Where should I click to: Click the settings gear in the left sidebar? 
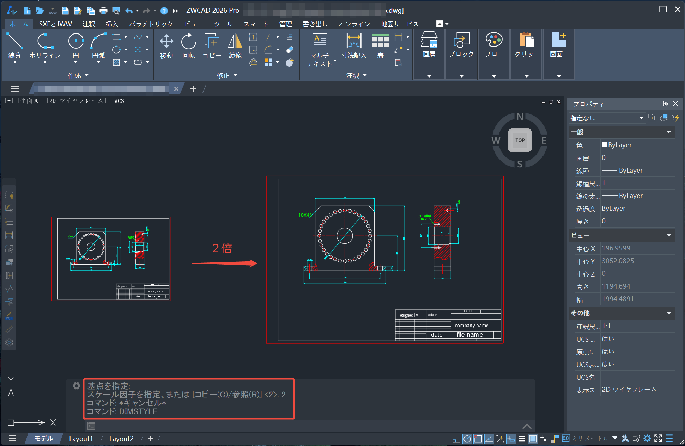(9, 342)
